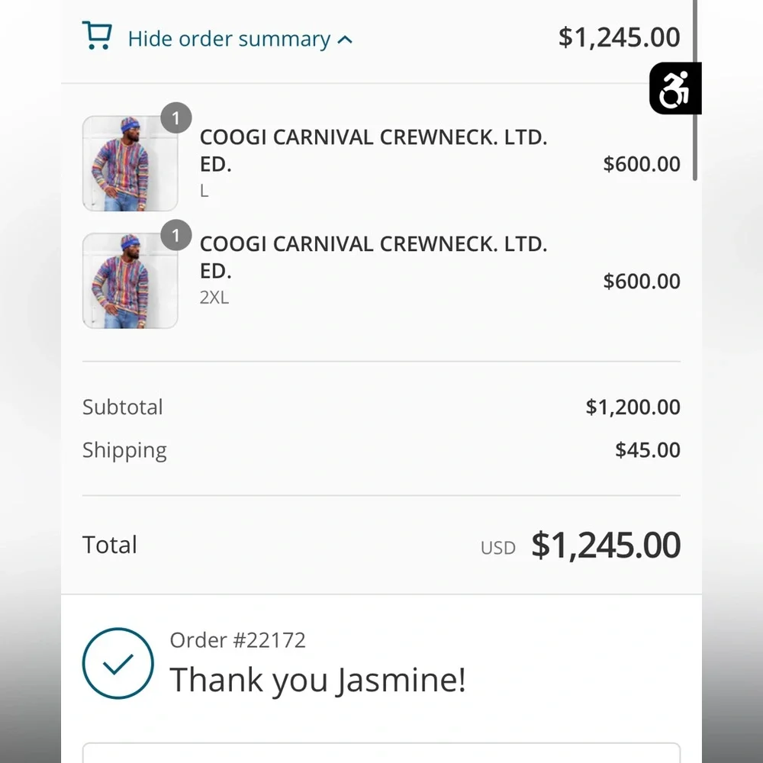This screenshot has height=763, width=763.
Task: Click the size L crewneck thumbnail
Action: click(x=130, y=163)
